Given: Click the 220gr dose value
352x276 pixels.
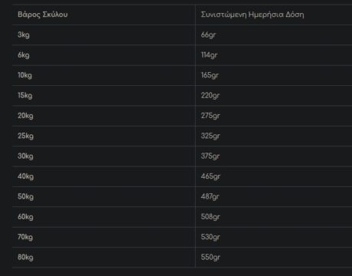Looking at the screenshot, I should 210,95.
